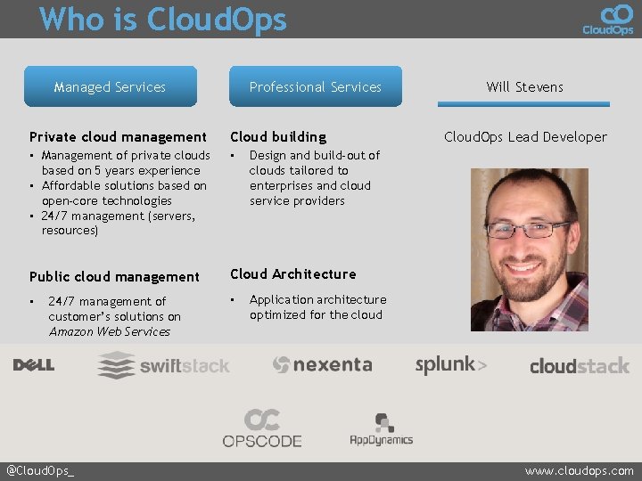Image resolution: width=642 pixels, height=481 pixels.
Task: Click the @CloudOps_ Twitter handle
Action: pyautogui.click(x=40, y=471)
